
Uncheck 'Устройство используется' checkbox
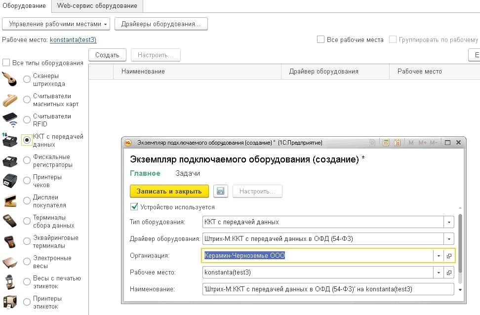point(134,207)
